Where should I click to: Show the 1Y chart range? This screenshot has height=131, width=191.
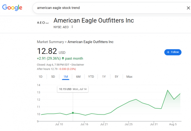tap(104, 77)
